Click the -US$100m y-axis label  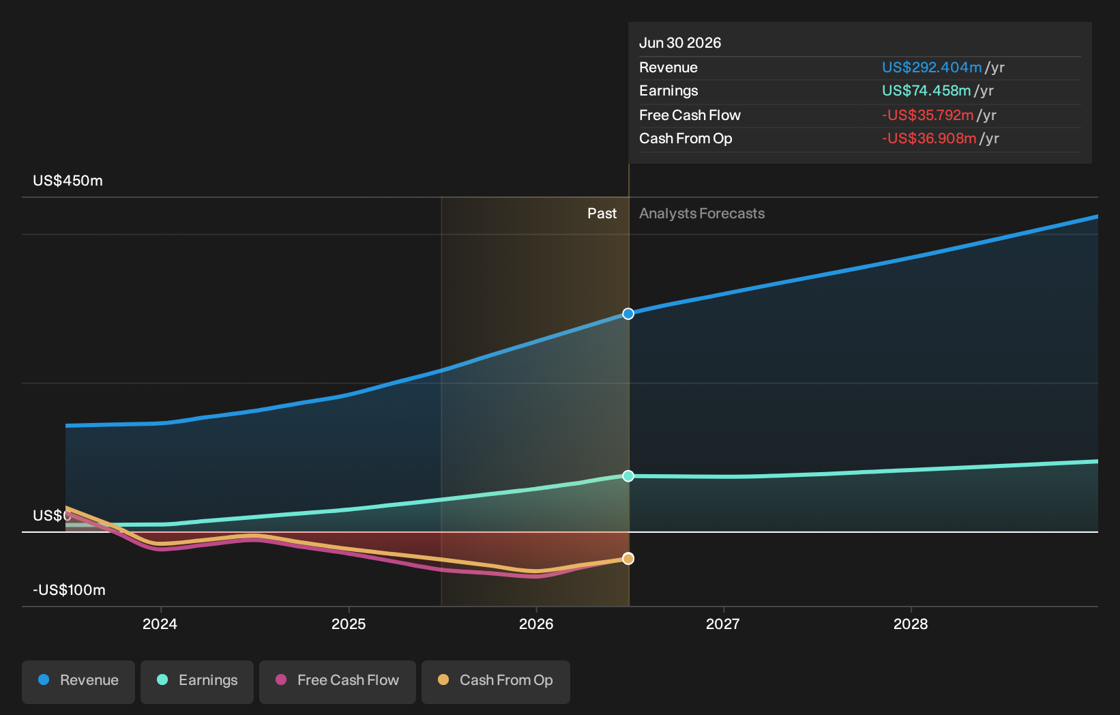click(x=69, y=590)
